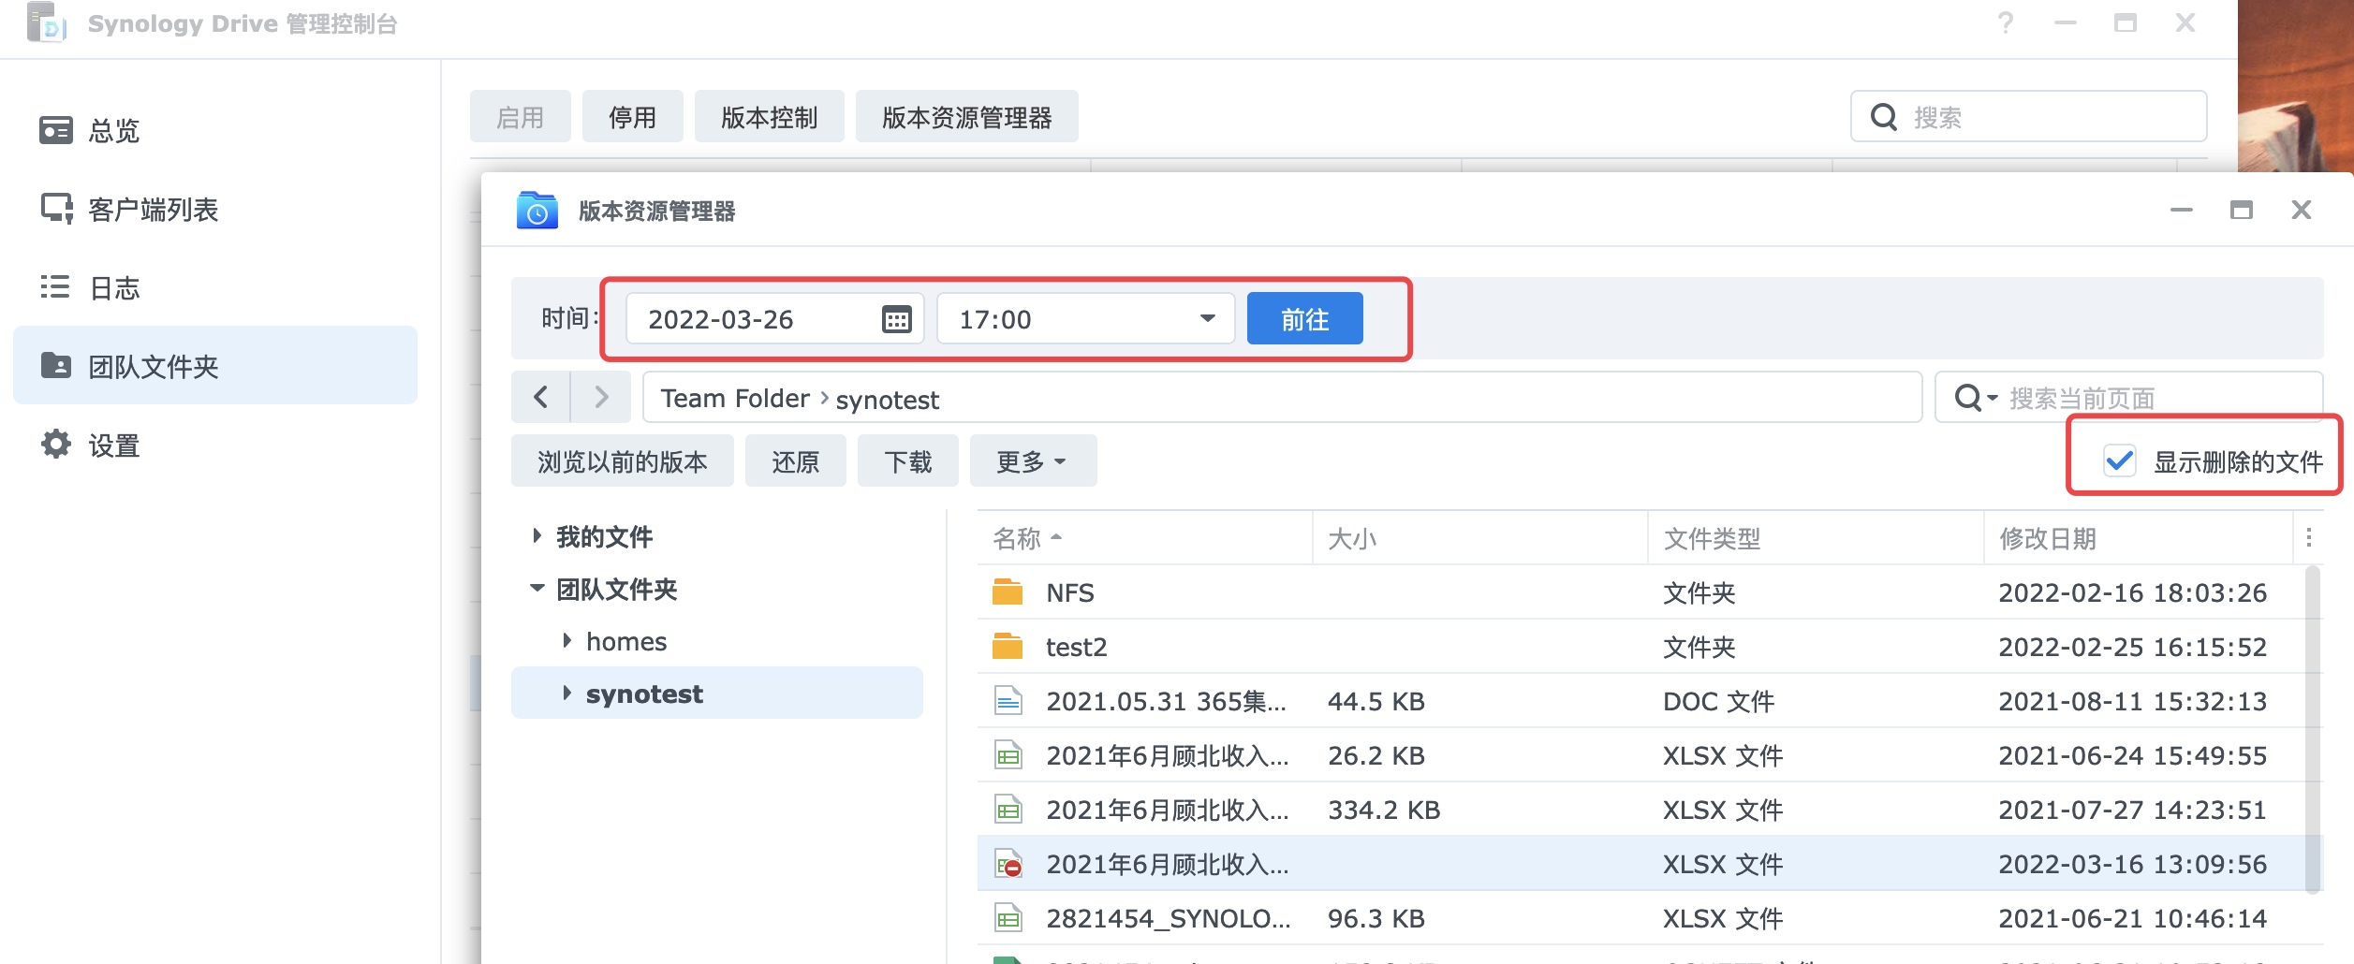The width and height of the screenshot is (2354, 964).
Task: Select 团队文件夹 in the sidebar
Action: 215,366
